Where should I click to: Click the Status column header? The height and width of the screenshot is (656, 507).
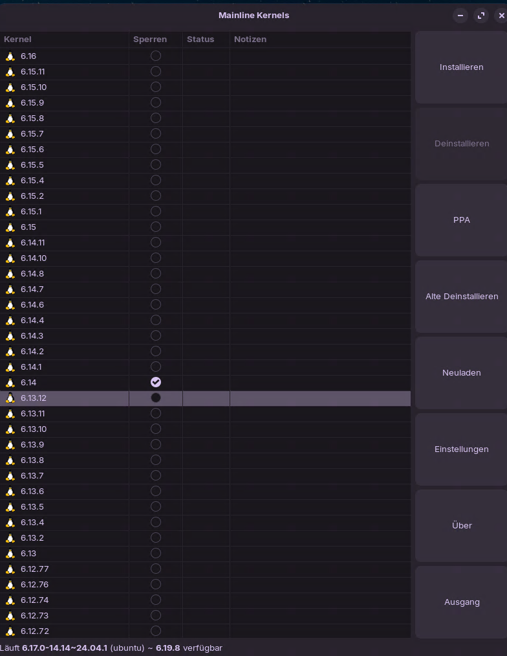(x=206, y=40)
